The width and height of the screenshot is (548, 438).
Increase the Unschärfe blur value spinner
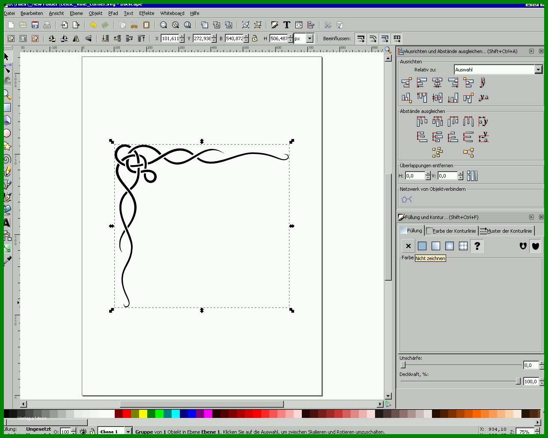(x=541, y=363)
